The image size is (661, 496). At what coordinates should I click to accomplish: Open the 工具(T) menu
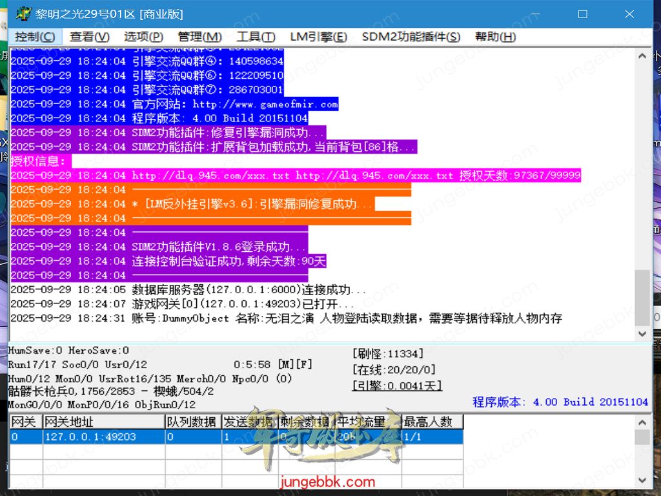[x=256, y=37]
